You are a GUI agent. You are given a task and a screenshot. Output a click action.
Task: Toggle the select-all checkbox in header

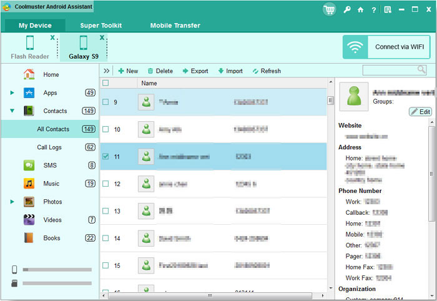(x=106, y=83)
